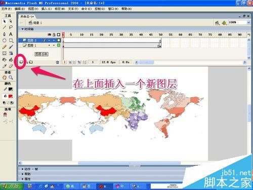Viewport: 253px width, 190px height.
Task: Click the stage horizontal scrollbar
Action: [x=129, y=163]
